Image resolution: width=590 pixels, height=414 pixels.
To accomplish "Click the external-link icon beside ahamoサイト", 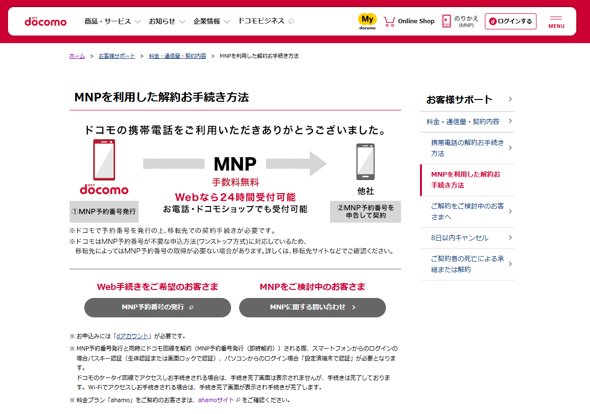I will click(x=238, y=400).
